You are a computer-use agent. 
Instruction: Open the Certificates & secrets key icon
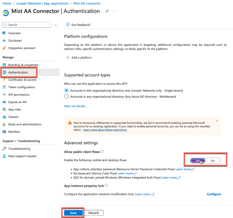coord(4,80)
